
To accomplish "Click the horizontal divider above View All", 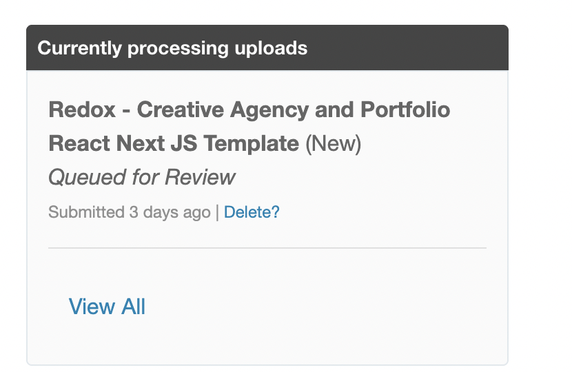I will pos(267,247).
